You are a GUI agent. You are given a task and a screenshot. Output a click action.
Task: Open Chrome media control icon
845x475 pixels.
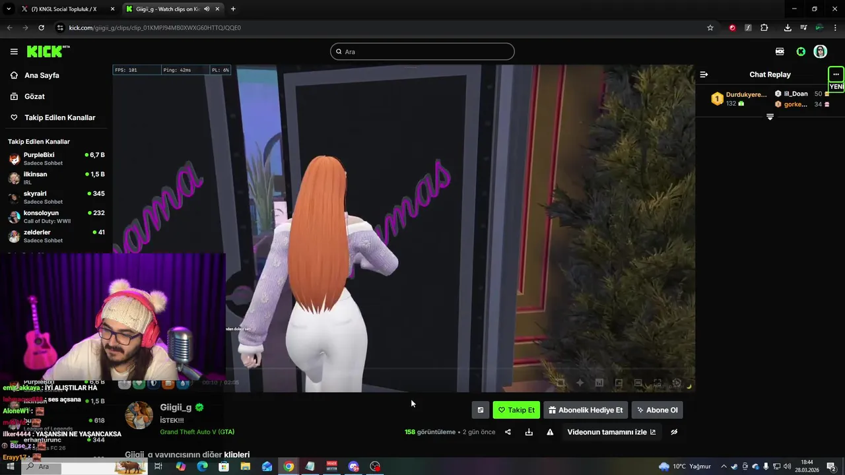click(x=803, y=28)
